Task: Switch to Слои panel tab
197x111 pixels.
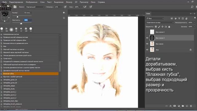Action: 148,14
